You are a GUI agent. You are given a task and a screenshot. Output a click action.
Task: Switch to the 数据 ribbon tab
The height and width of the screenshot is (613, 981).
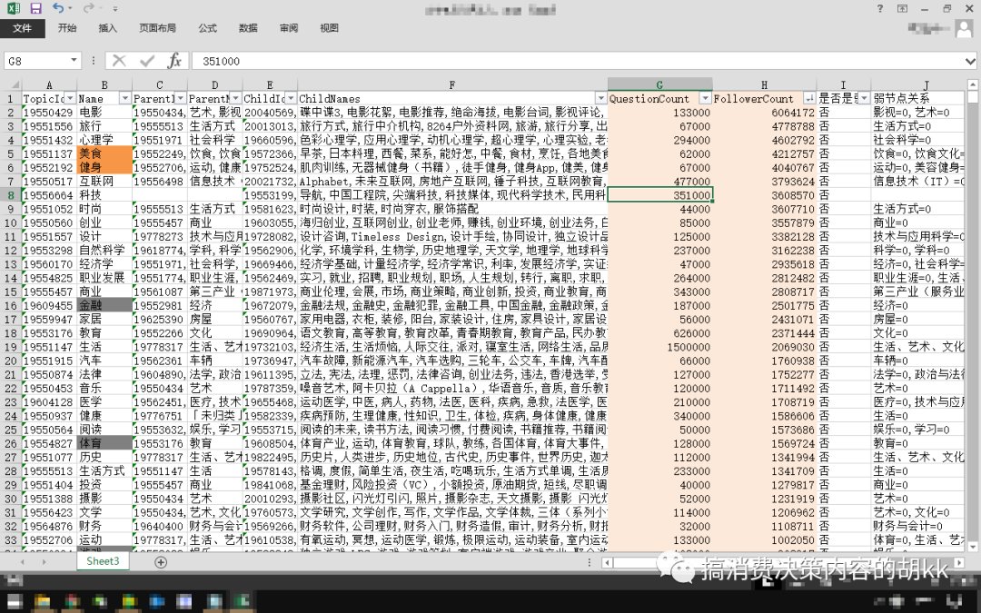point(247,28)
